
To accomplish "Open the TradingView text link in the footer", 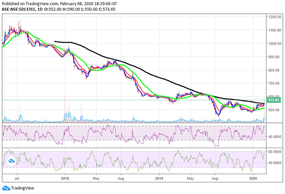I will tap(22, 188).
